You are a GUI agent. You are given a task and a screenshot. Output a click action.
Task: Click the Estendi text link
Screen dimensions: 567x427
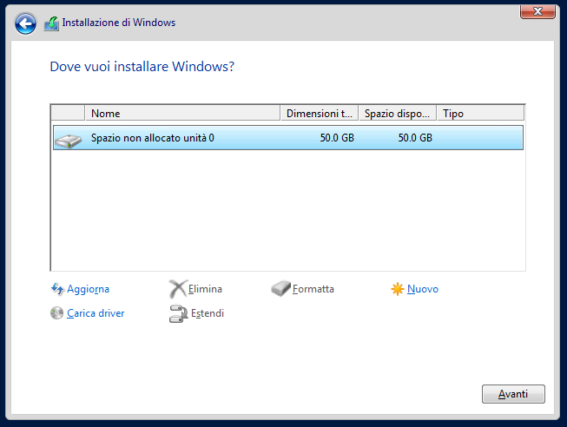pyautogui.click(x=208, y=313)
